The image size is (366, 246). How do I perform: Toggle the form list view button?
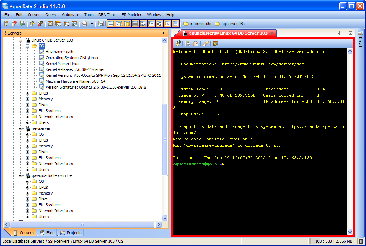(151, 24)
